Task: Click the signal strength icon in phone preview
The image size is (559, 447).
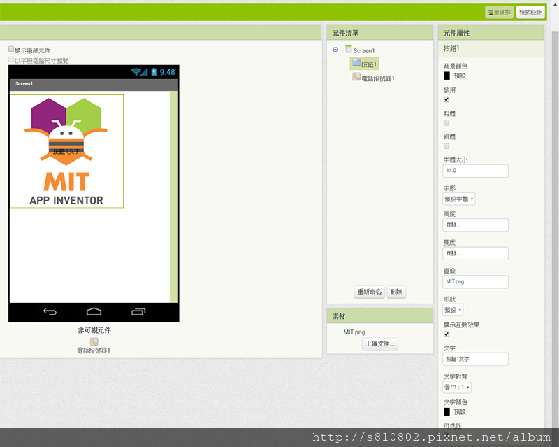Action: point(144,72)
